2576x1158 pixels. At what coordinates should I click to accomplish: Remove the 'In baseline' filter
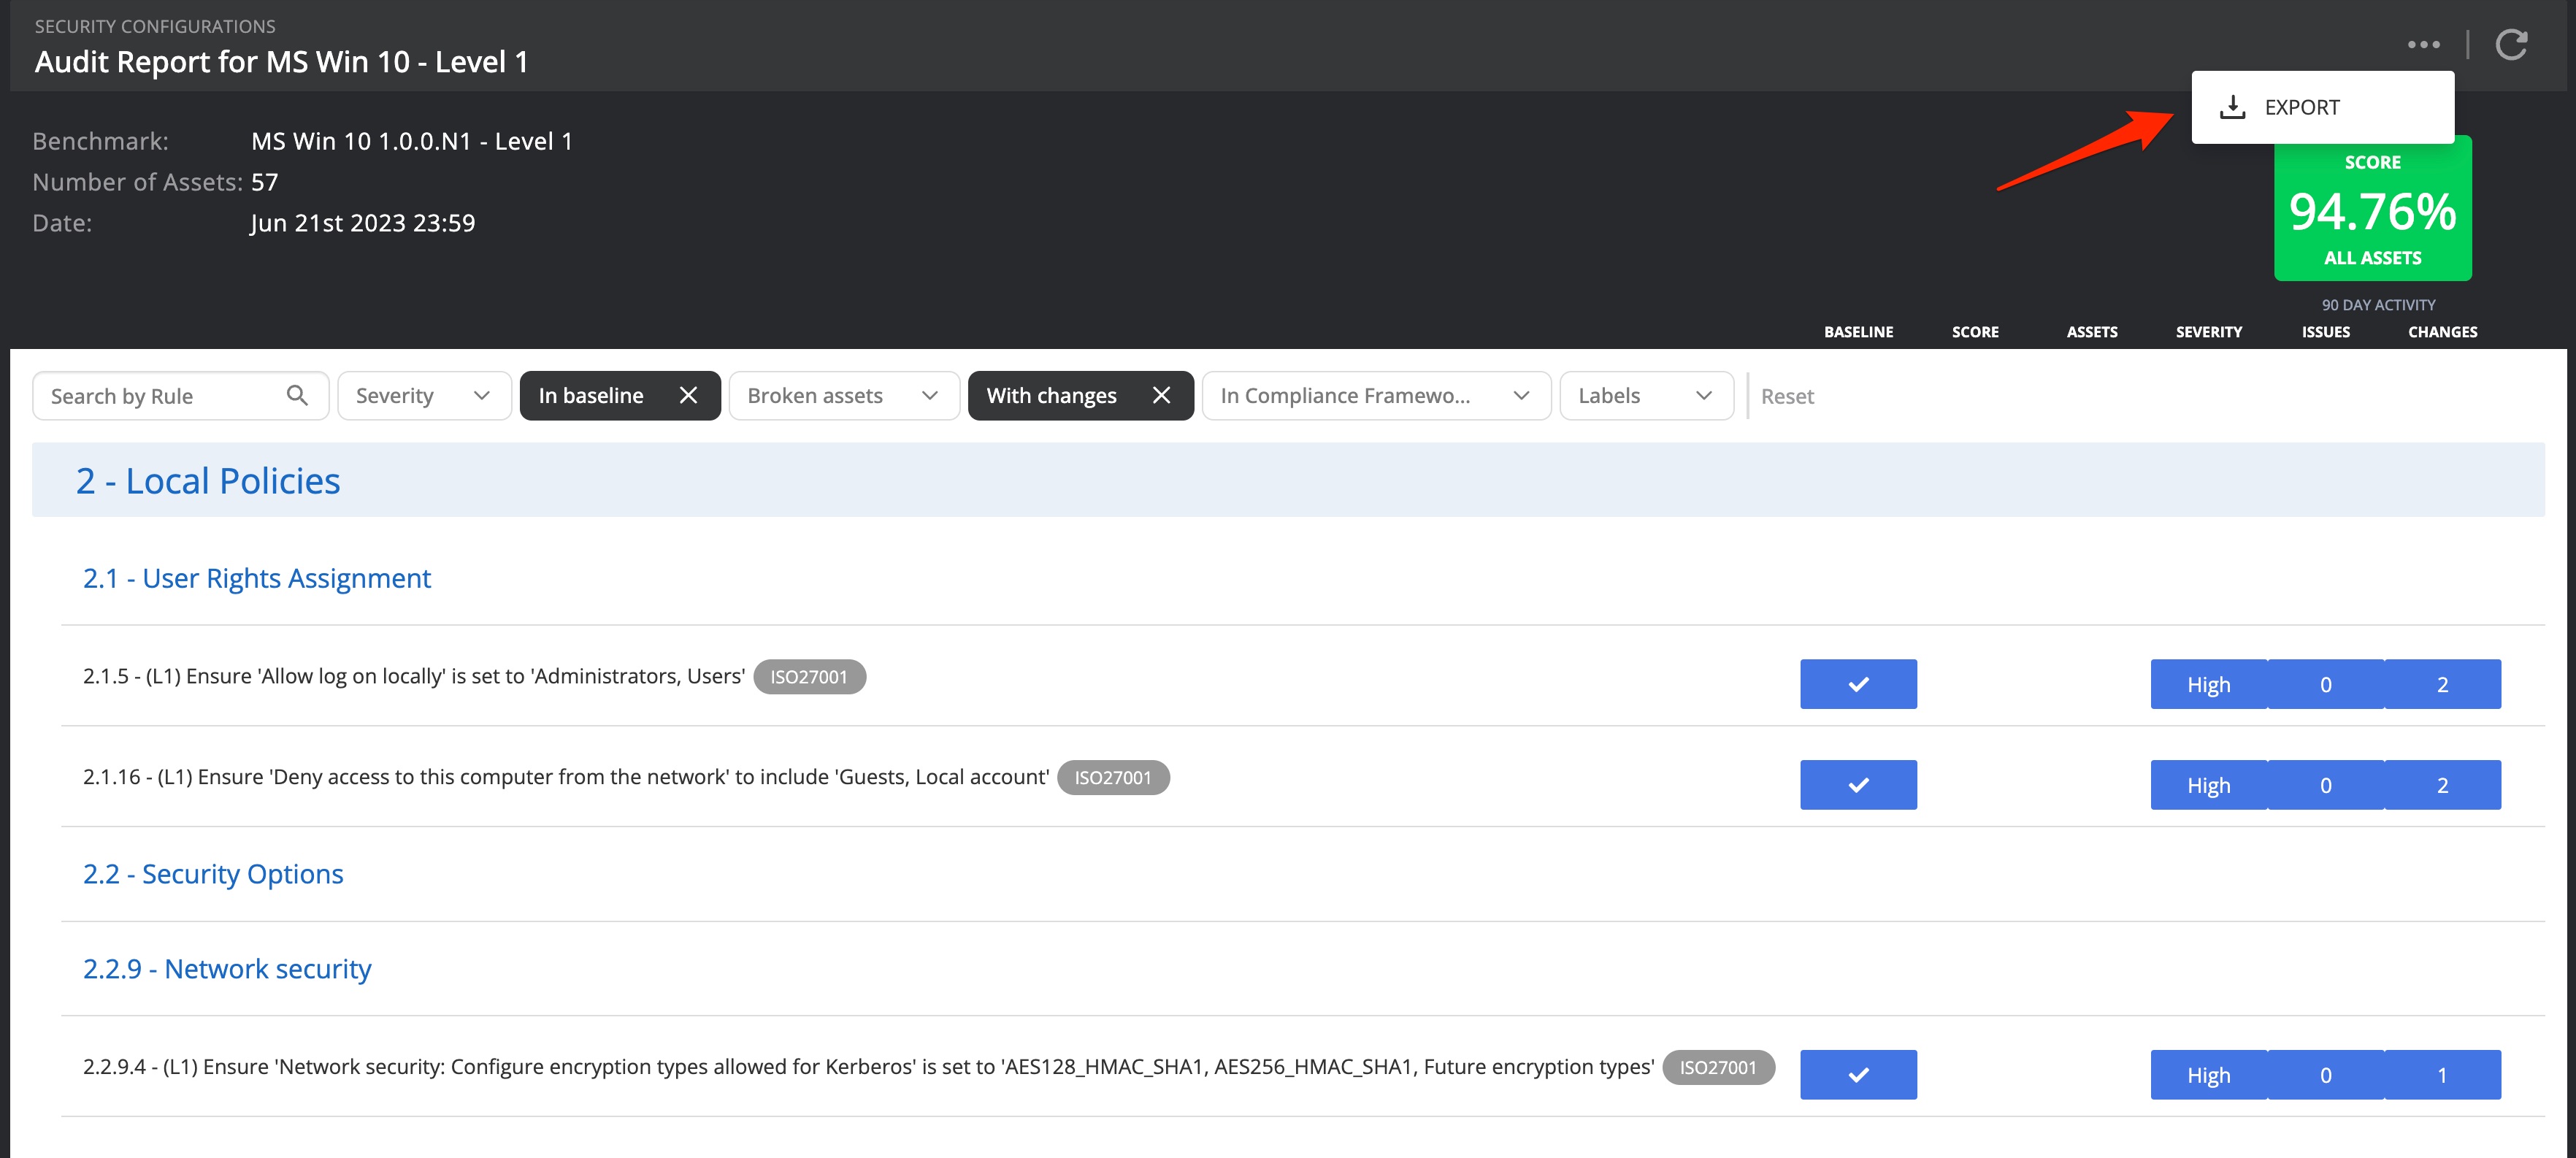pyautogui.click(x=689, y=395)
